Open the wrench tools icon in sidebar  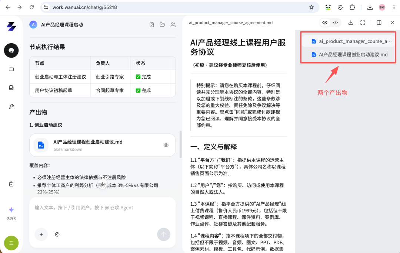(x=11, y=106)
